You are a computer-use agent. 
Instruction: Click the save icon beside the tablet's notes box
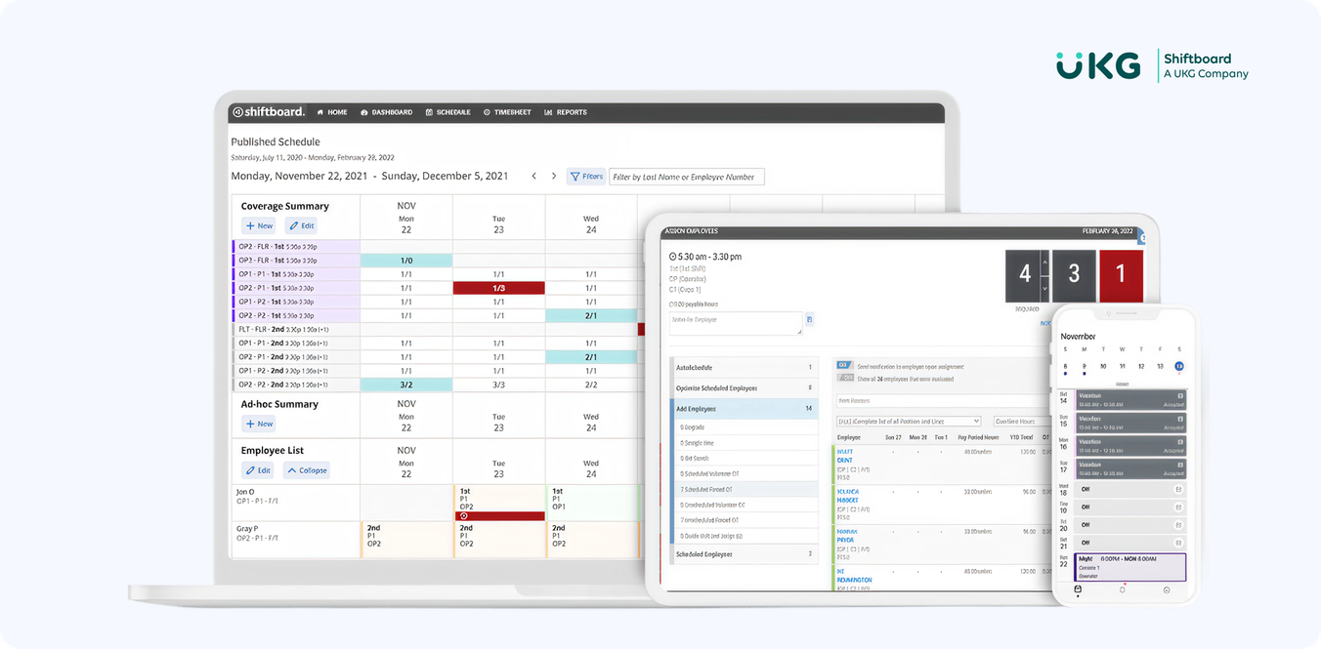(x=809, y=319)
